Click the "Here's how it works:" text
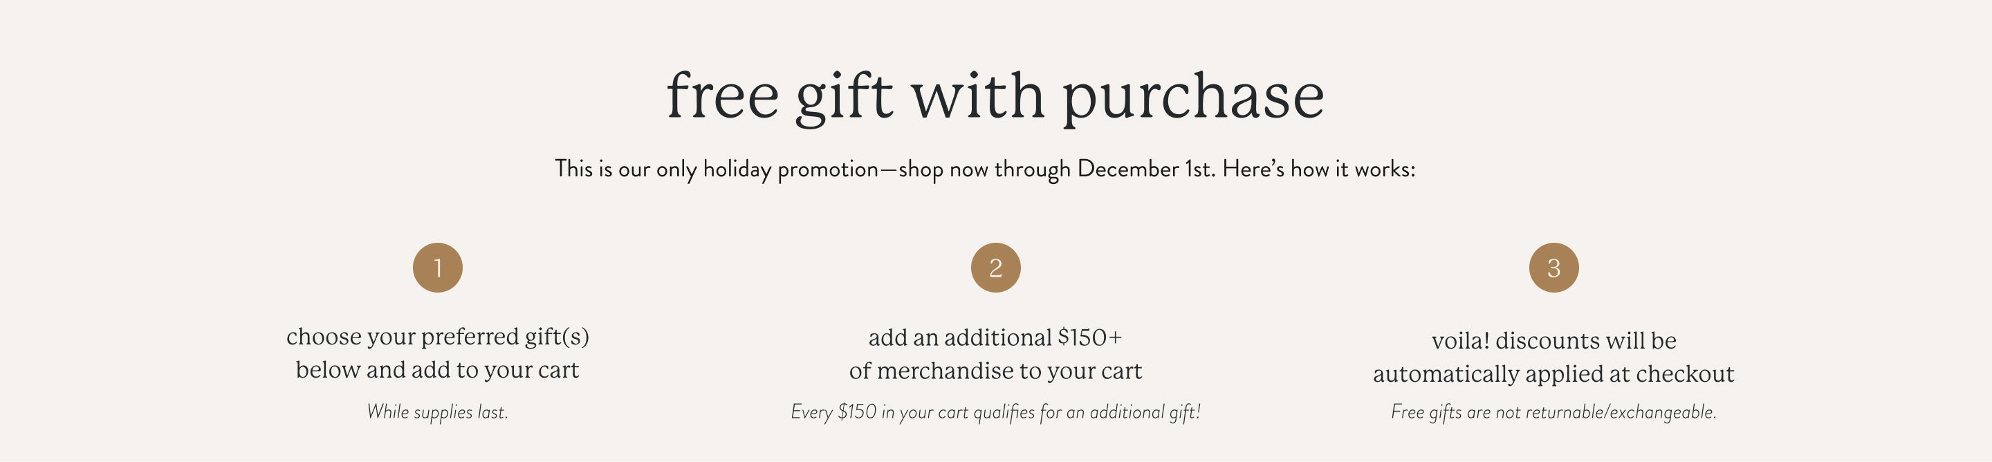This screenshot has width=1992, height=462. click(1318, 169)
